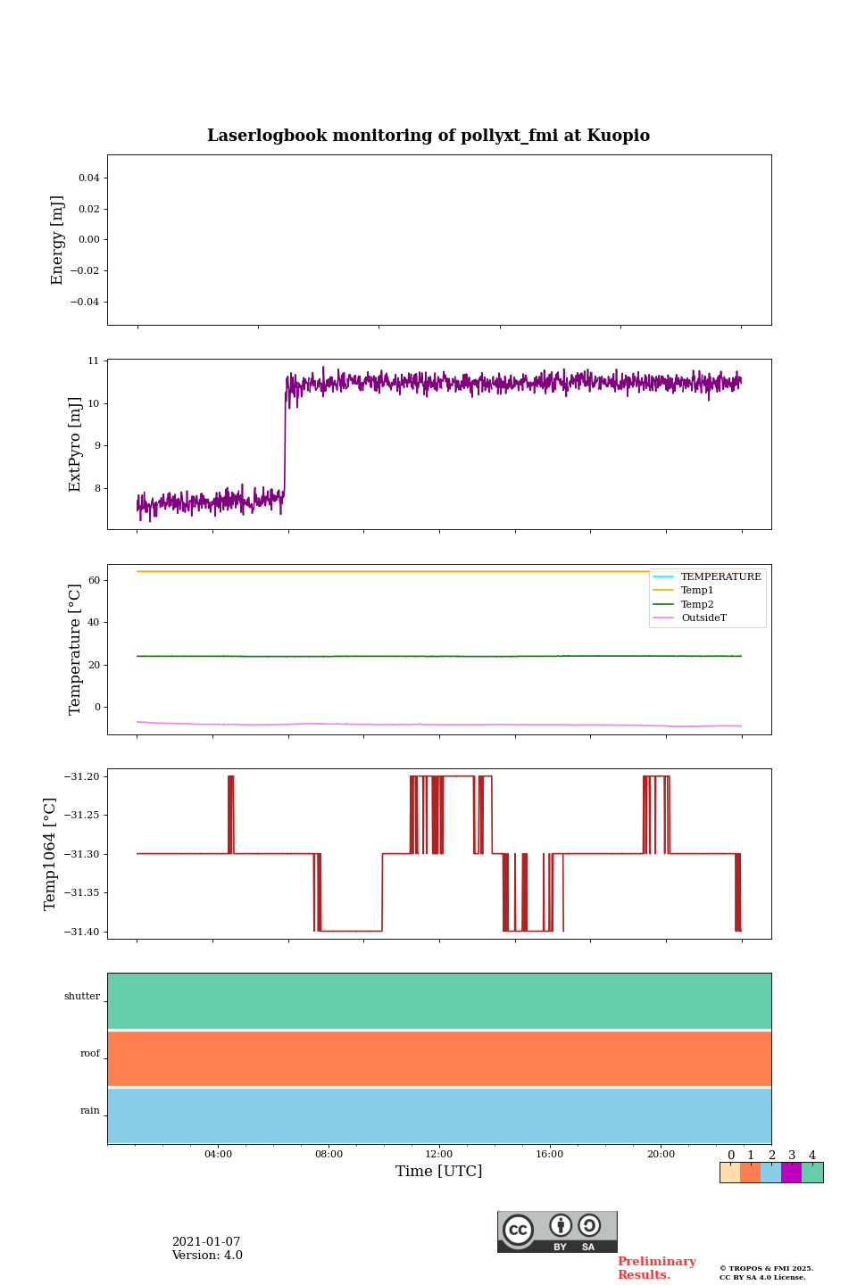
Task: Pick the light blue swatch labeled 2
Action: coord(770,1173)
